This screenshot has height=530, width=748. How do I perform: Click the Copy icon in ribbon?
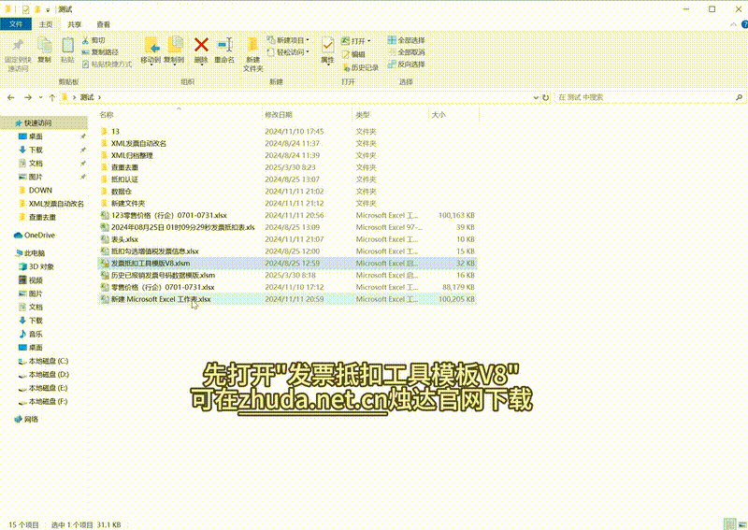[x=44, y=45]
